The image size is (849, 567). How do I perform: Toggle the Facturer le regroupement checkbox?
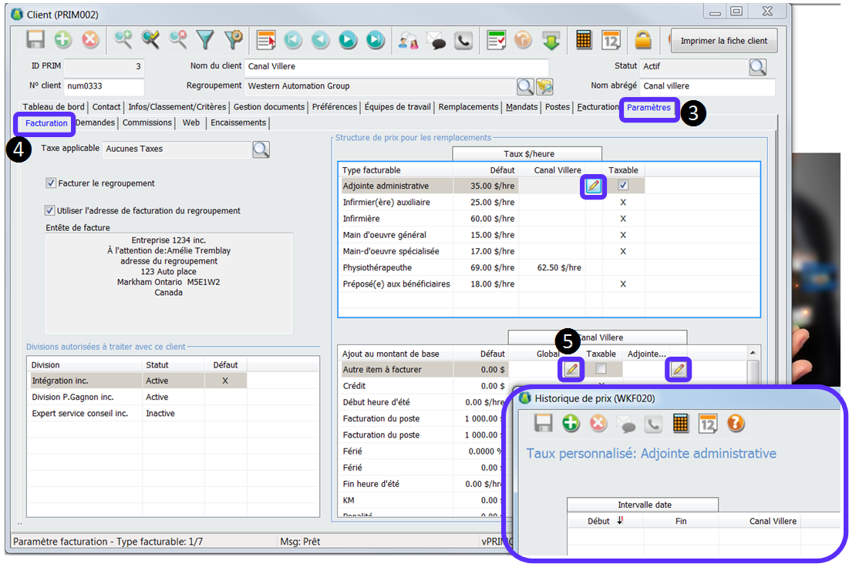point(52,183)
